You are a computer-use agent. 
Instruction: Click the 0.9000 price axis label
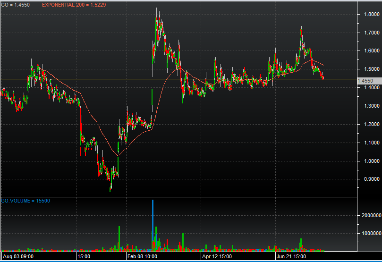[x=372, y=179]
